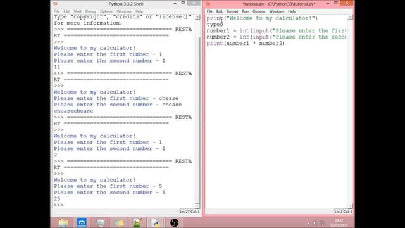The width and height of the screenshot is (405, 228).
Task: Click the last >>> prompt line in Shell
Action: point(59,205)
